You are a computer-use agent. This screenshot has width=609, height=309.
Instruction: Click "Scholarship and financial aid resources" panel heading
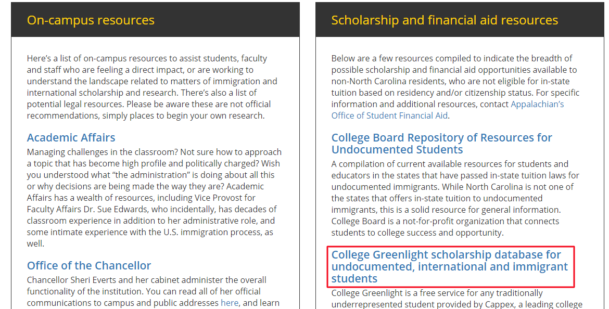tap(445, 20)
